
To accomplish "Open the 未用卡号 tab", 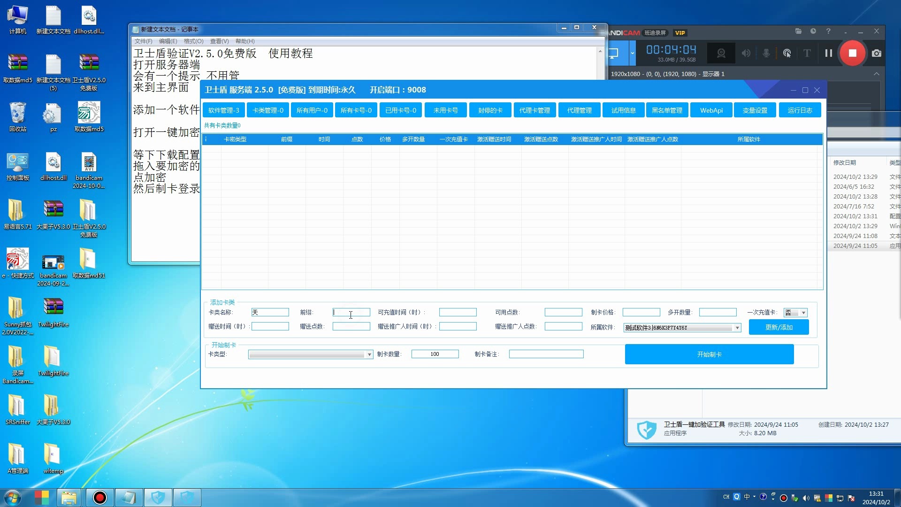I will coord(446,110).
